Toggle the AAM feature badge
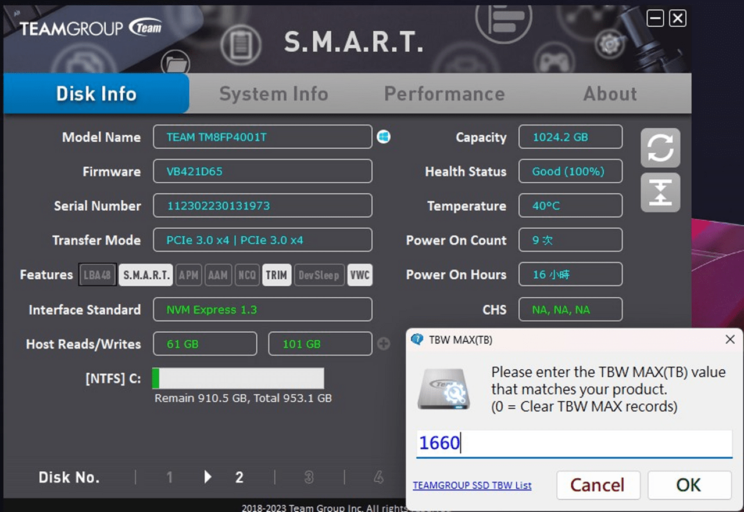Image resolution: width=744 pixels, height=512 pixels. tap(218, 275)
